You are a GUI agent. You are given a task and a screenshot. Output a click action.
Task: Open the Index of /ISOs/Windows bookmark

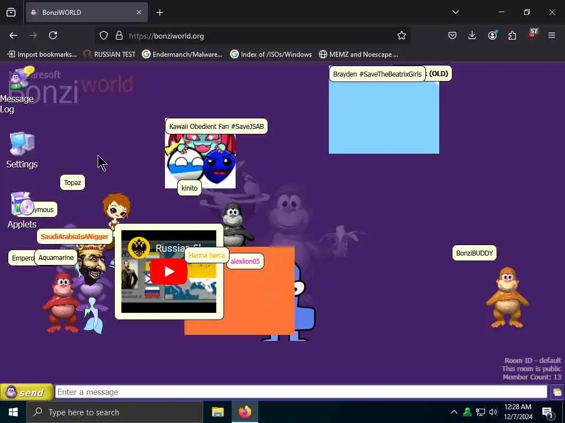(271, 55)
